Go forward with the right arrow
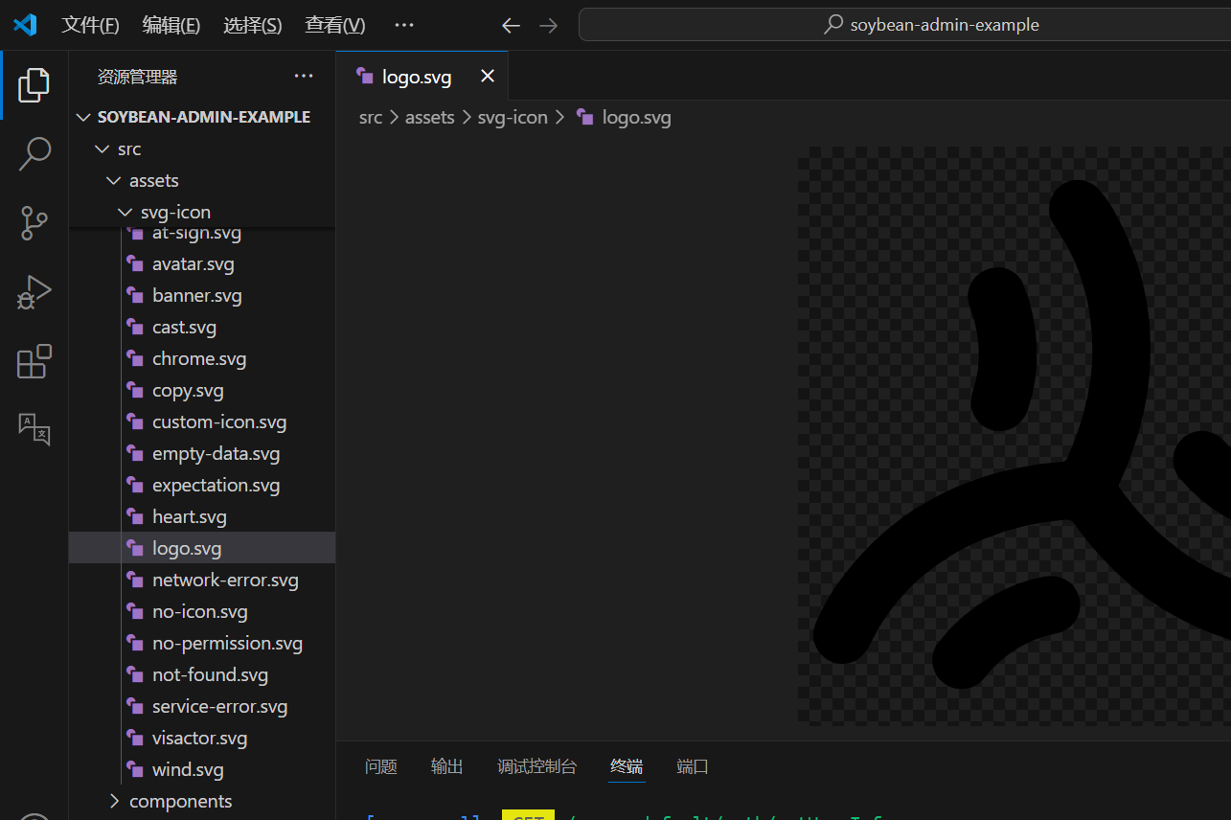 pos(548,26)
